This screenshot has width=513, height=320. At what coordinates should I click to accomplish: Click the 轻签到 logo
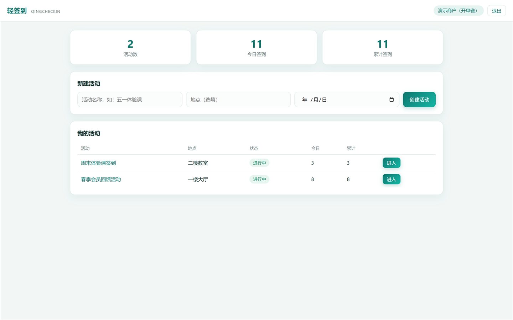17,11
